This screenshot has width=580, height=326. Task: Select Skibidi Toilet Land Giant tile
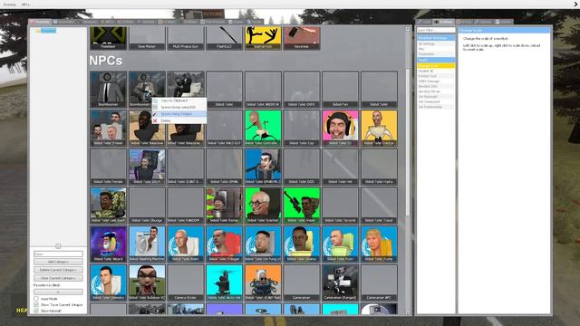(109, 206)
